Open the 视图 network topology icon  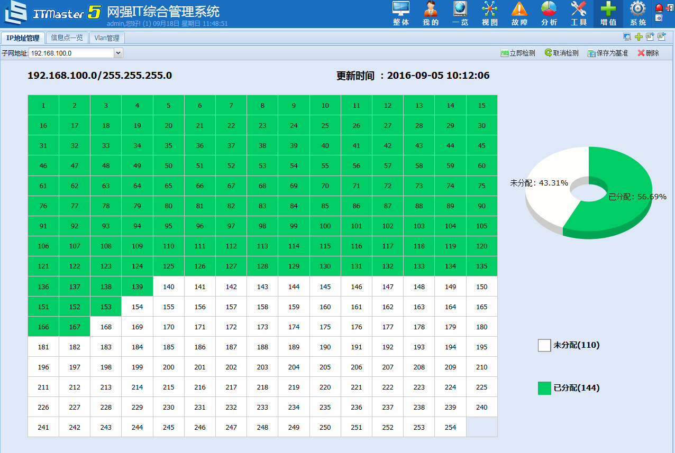pos(490,9)
